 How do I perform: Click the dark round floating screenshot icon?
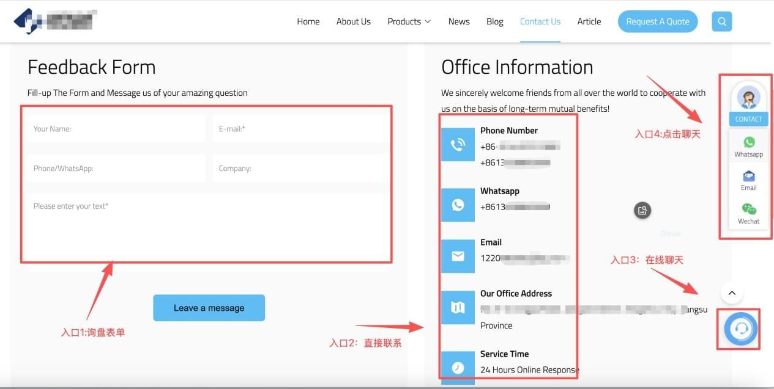coord(642,211)
